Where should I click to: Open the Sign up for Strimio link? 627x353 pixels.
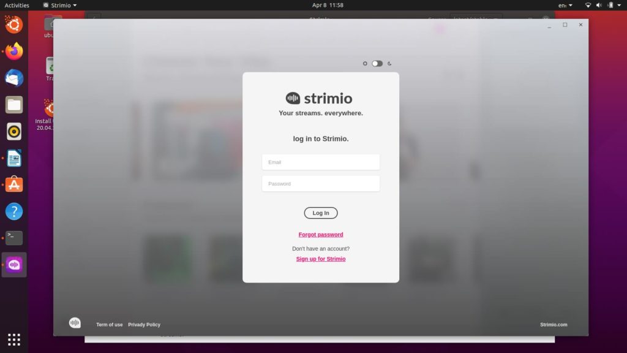321,259
